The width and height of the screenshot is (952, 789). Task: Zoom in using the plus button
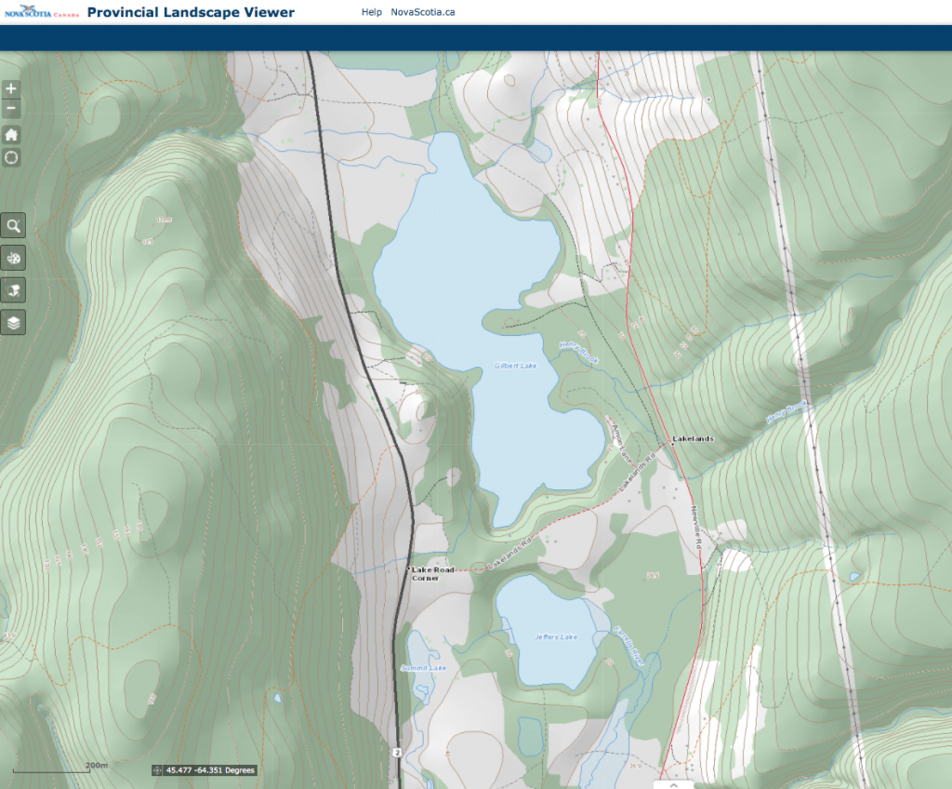click(x=11, y=89)
